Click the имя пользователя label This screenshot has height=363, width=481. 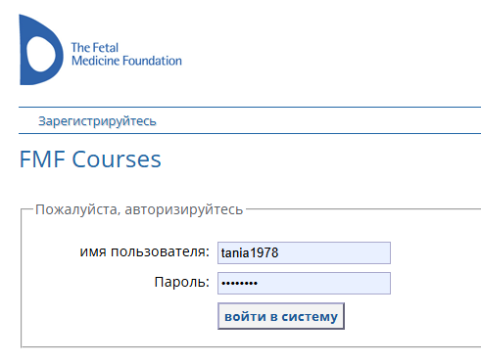(x=144, y=251)
